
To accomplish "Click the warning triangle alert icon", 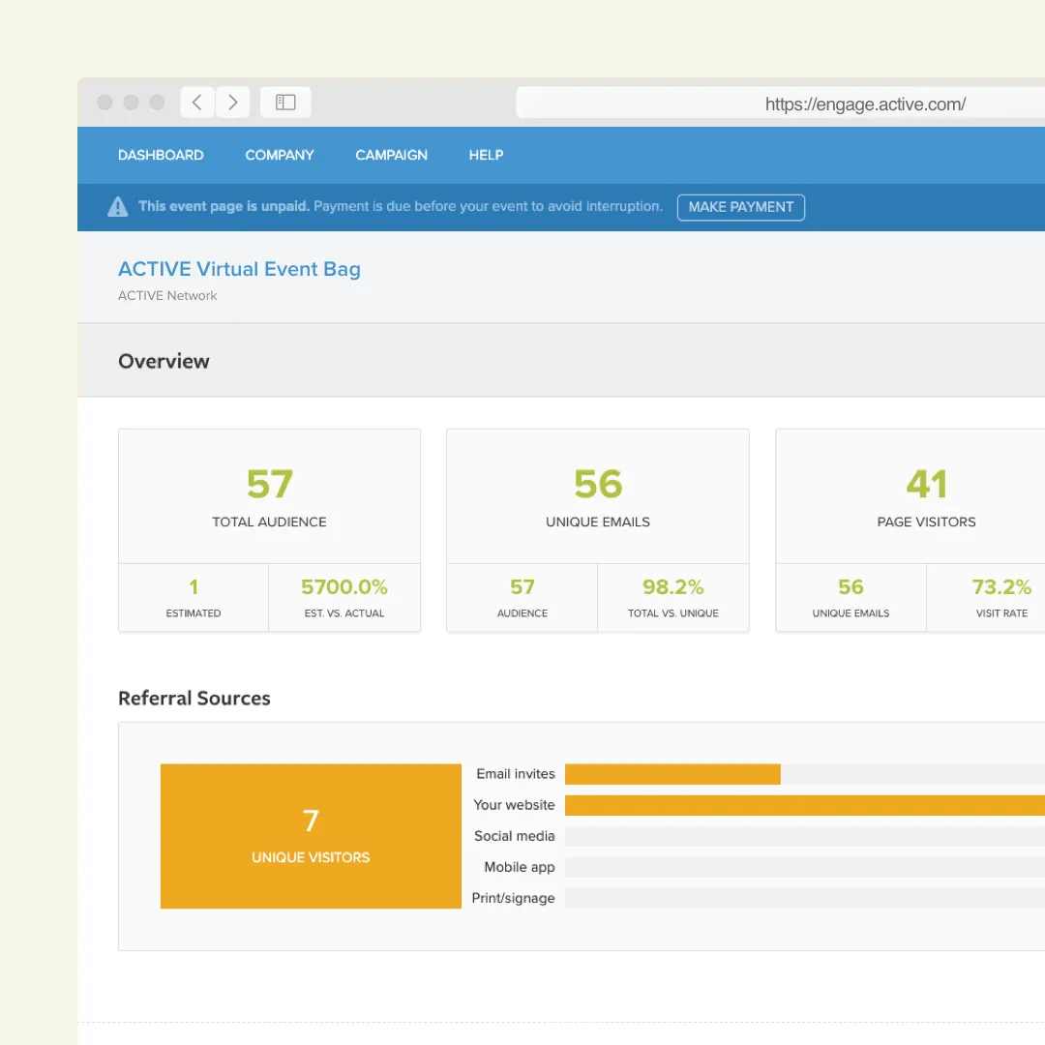I will click(x=117, y=207).
